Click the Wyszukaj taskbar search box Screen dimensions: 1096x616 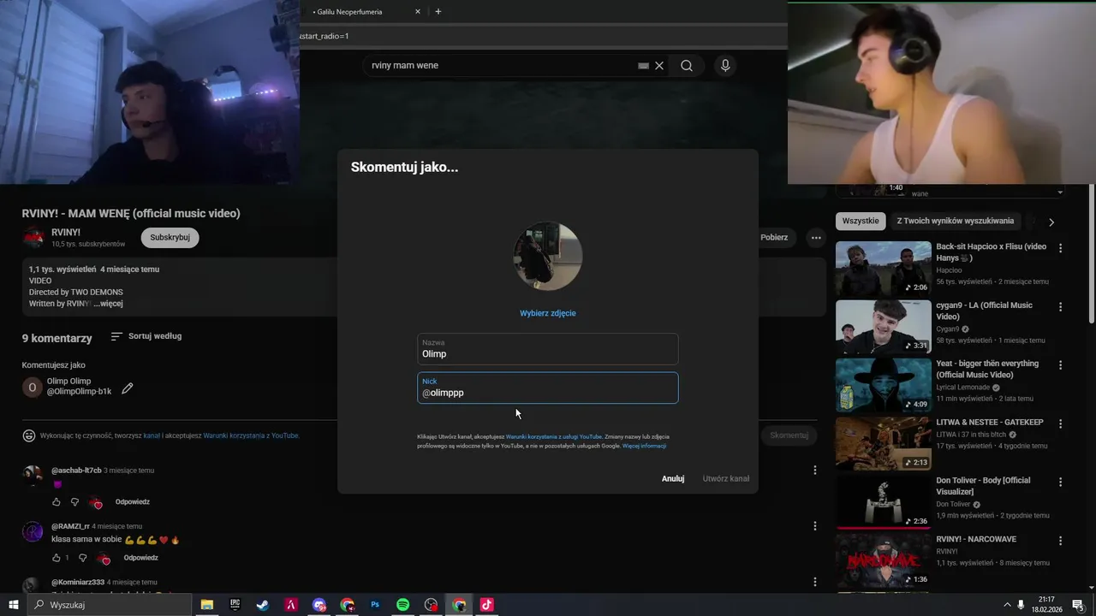(110, 605)
